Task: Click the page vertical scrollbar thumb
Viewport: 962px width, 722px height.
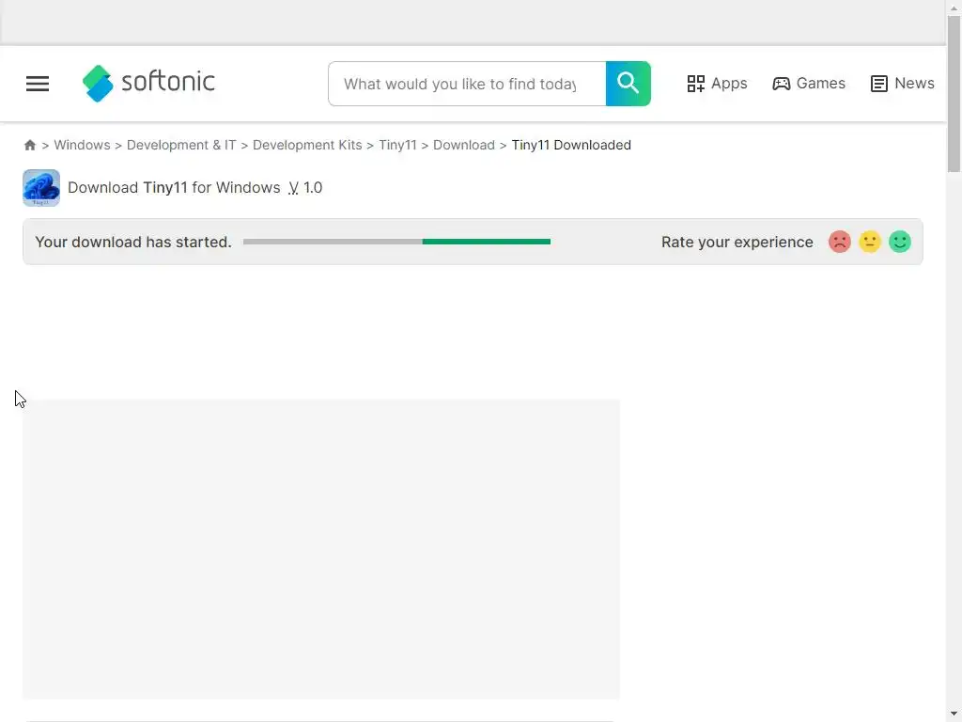Action: (x=954, y=93)
